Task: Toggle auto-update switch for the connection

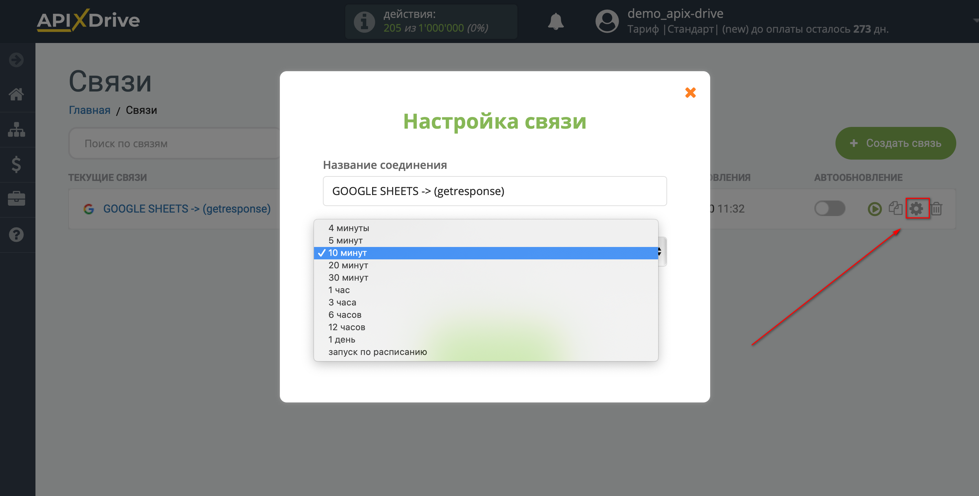Action: [x=829, y=208]
